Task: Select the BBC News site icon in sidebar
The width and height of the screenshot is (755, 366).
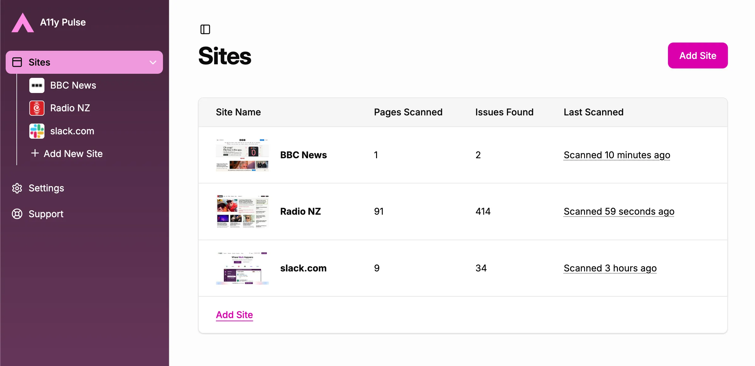Action: point(36,85)
